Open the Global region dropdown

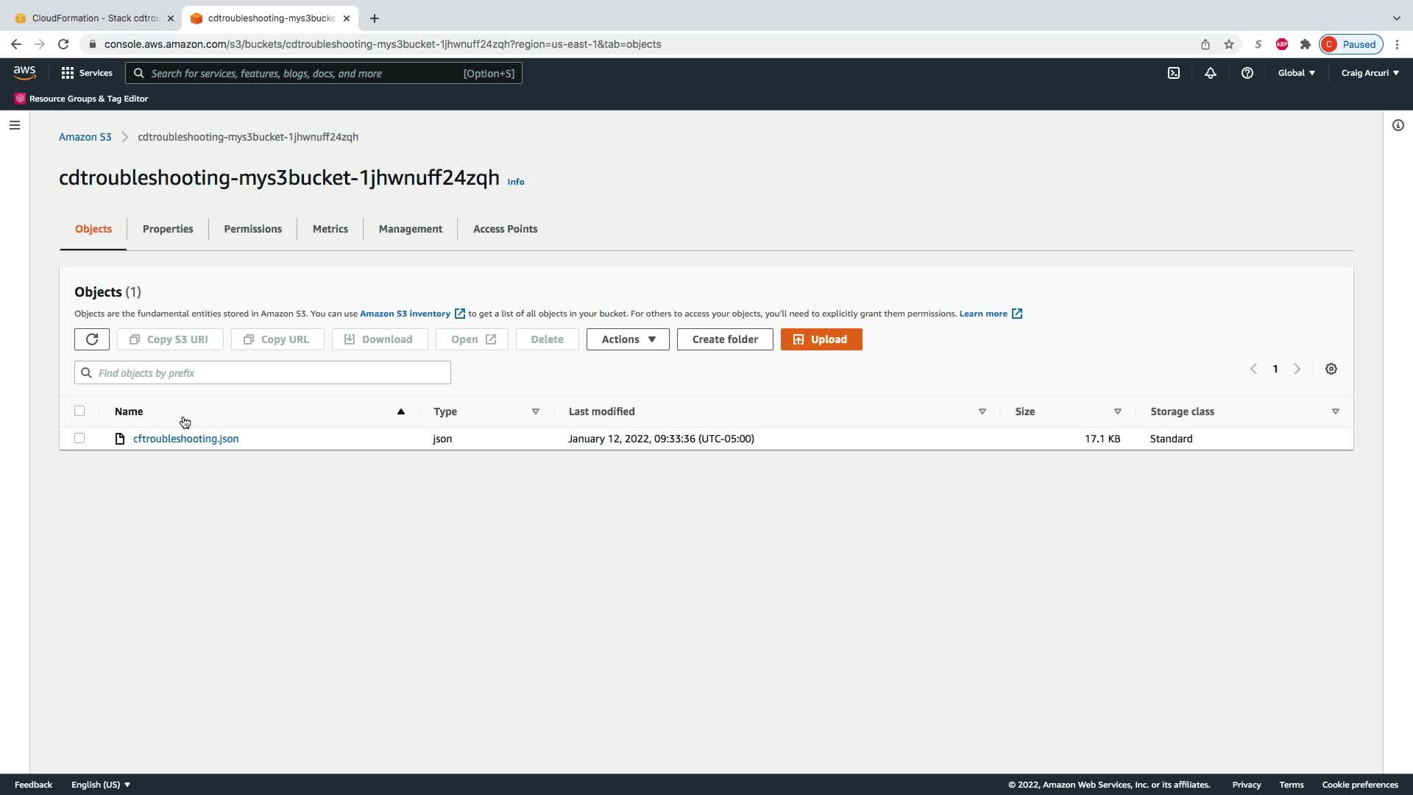coord(1296,73)
